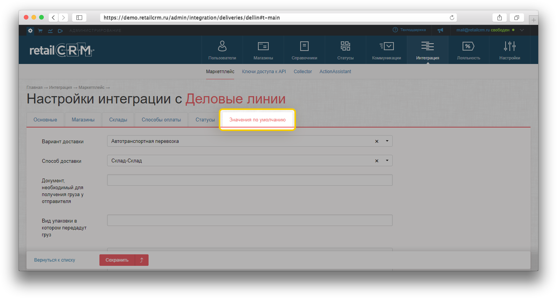The image size is (557, 298).
Task: Click the Интеграция breadcrumb link
Action: (x=61, y=88)
